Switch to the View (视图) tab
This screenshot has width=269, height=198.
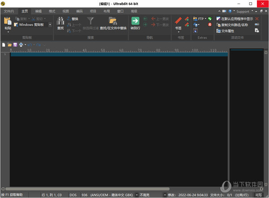(x=65, y=11)
